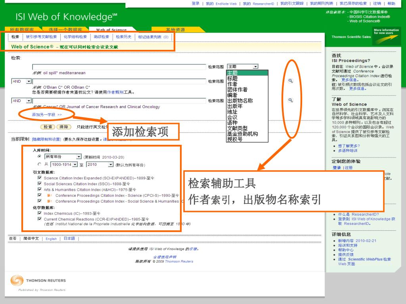This screenshot has height=304, width=406.
Task: Toggle the Index Chemicus database checkbox
Action: [39, 213]
